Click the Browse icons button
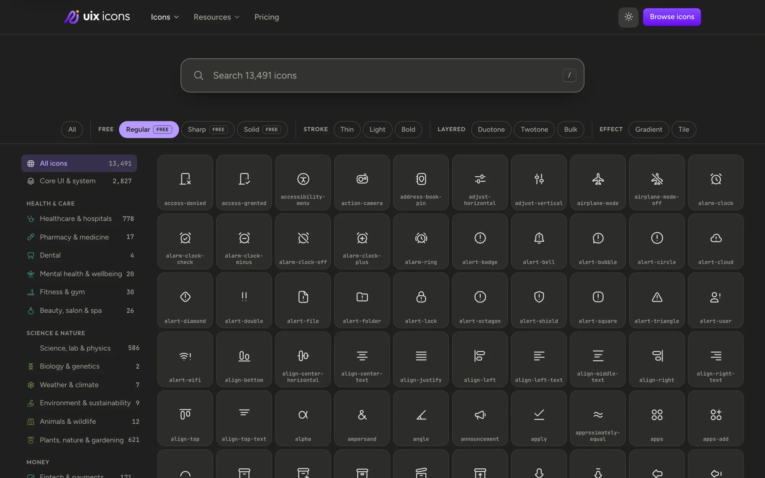 pos(672,17)
